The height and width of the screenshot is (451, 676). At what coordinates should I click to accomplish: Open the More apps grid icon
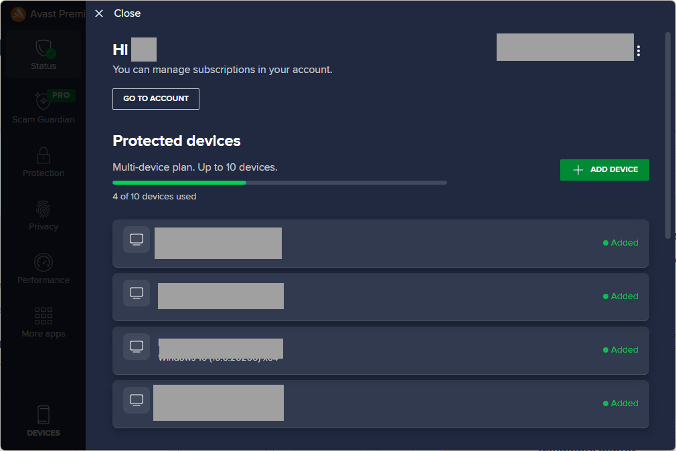click(x=43, y=316)
